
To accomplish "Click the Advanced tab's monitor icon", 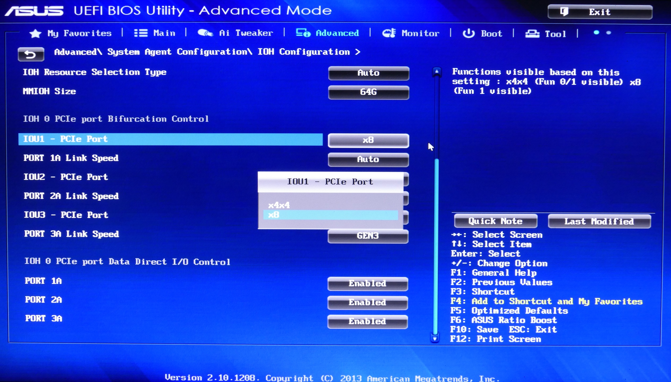I will [x=303, y=33].
